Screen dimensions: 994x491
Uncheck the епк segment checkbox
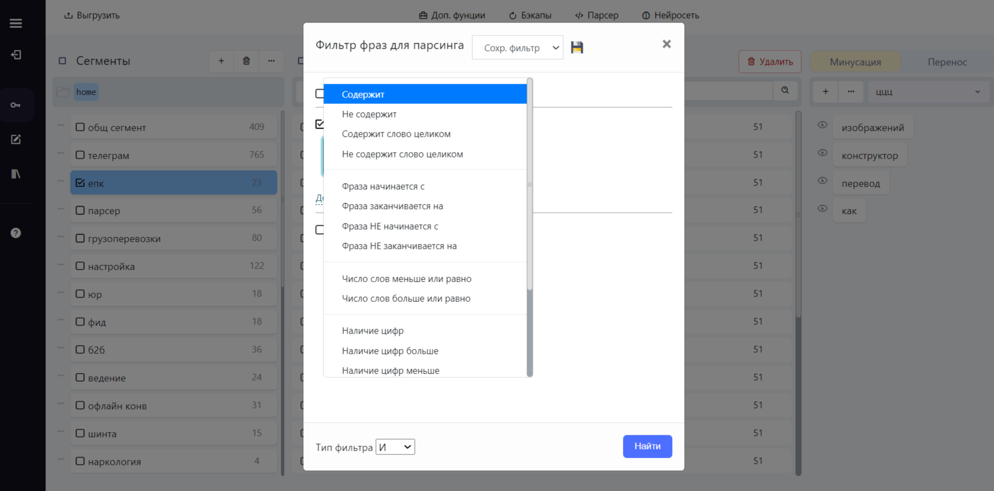pyautogui.click(x=80, y=183)
